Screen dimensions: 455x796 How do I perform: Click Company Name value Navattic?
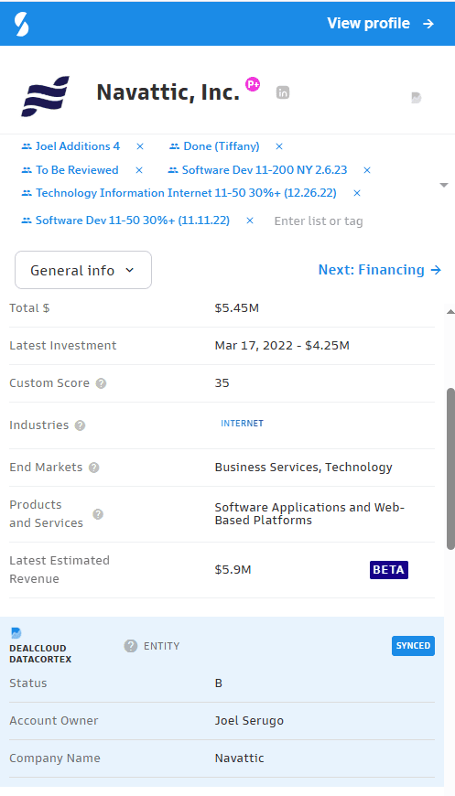pyautogui.click(x=239, y=758)
